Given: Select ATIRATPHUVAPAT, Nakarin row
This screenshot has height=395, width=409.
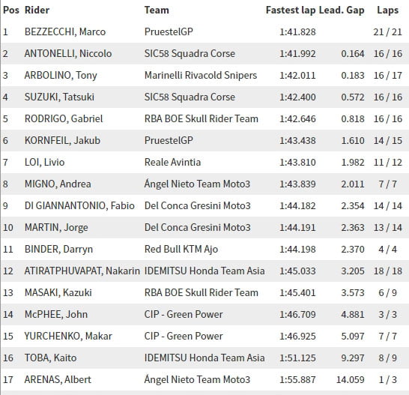Looking at the screenshot, I should pyautogui.click(x=204, y=271).
